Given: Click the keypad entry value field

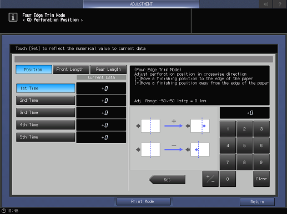Looking at the screenshot, I should click(245, 113).
